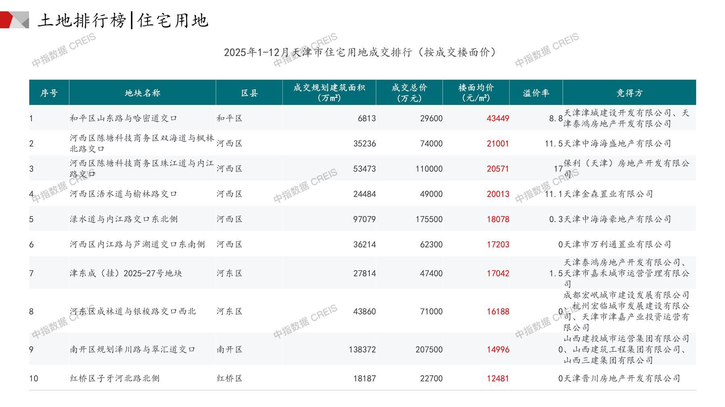Image resolution: width=725 pixels, height=407 pixels.
Task: Select the red floor price 43449
Action: click(497, 118)
